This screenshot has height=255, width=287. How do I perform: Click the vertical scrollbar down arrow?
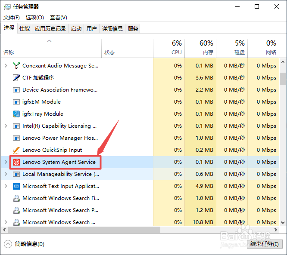coord(283,223)
